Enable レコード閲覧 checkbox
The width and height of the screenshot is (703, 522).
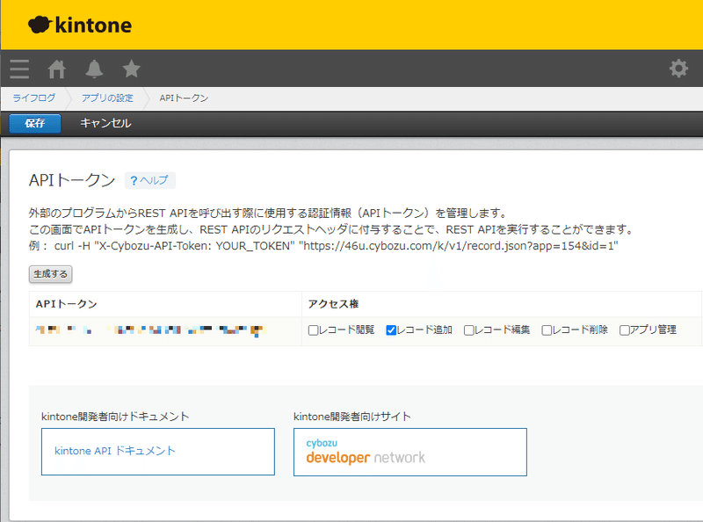click(313, 330)
